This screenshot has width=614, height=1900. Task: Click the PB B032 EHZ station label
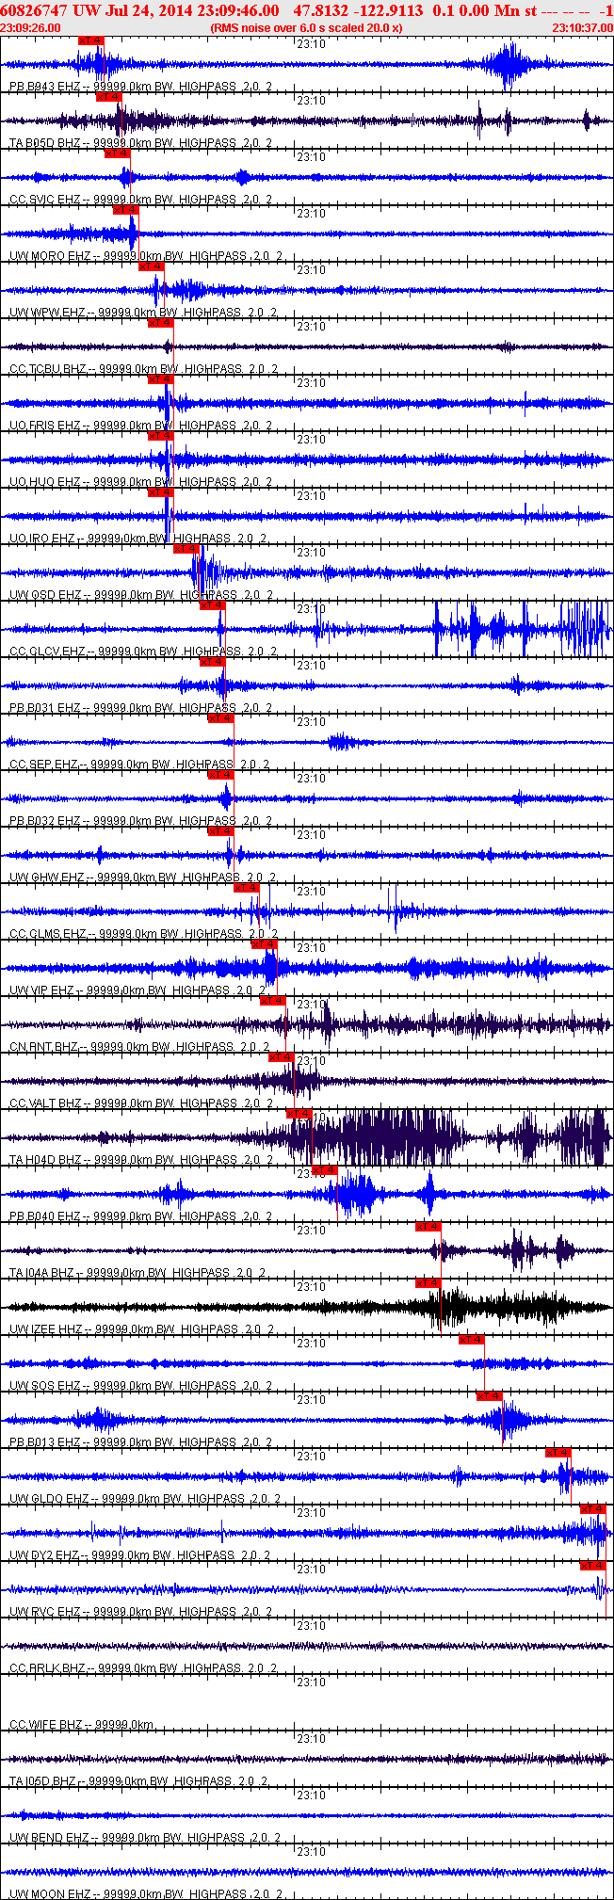click(x=141, y=821)
